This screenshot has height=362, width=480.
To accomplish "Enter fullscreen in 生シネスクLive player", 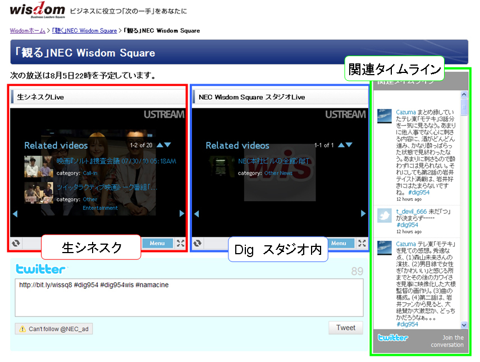I will 181,243.
